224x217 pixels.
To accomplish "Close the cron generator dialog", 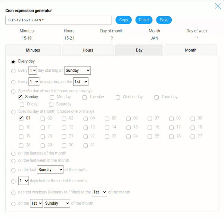I will (x=218, y=6).
